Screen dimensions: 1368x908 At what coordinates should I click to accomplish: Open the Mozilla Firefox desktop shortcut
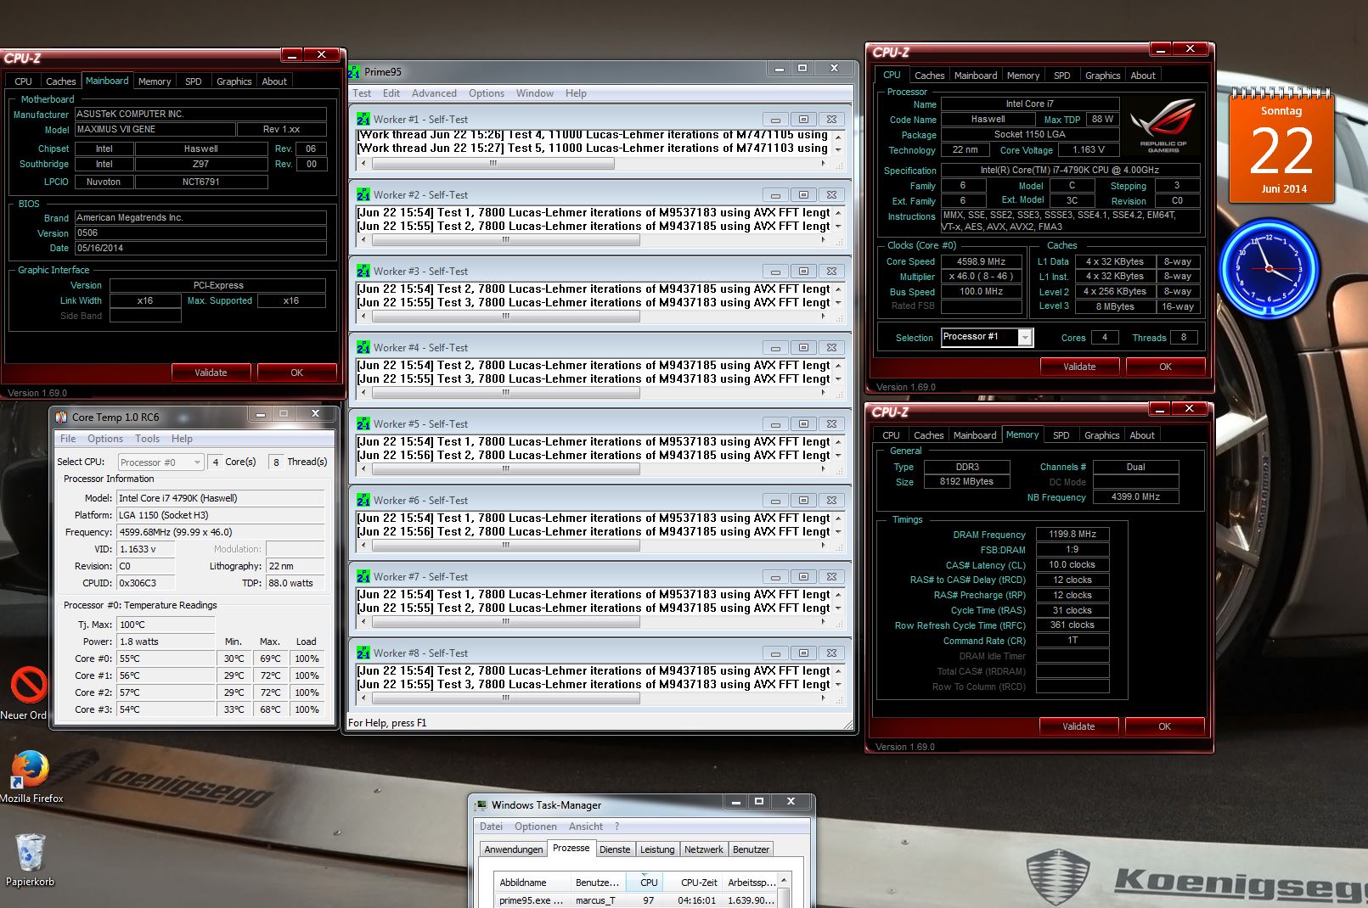tap(31, 776)
